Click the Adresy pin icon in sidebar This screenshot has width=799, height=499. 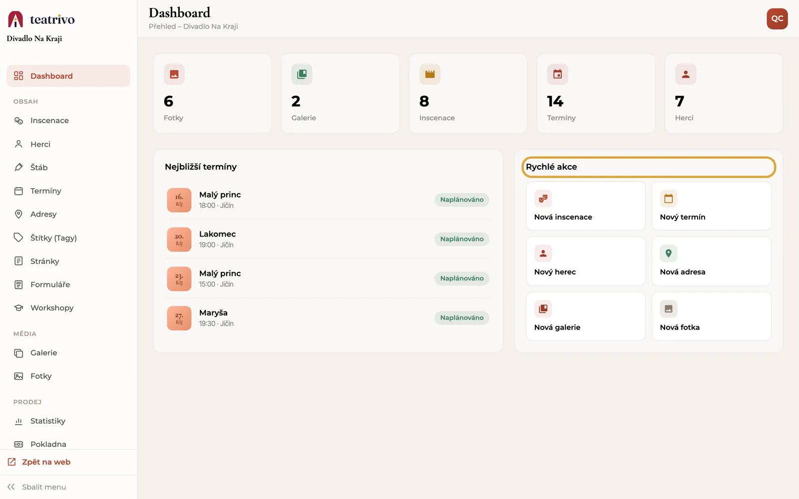click(18, 214)
